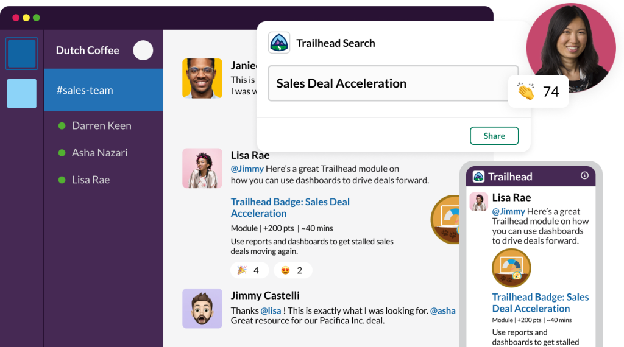Click the Lisa Rae name in chat message
This screenshot has width=624, height=347.
point(250,155)
